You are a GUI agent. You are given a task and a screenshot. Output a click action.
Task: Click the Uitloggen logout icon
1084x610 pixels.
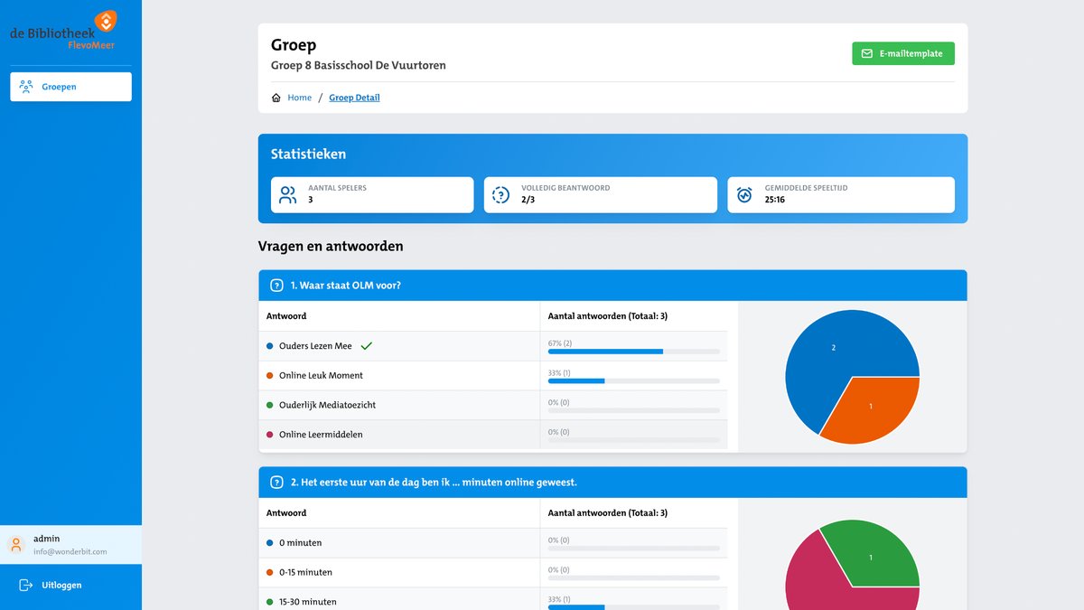point(26,585)
